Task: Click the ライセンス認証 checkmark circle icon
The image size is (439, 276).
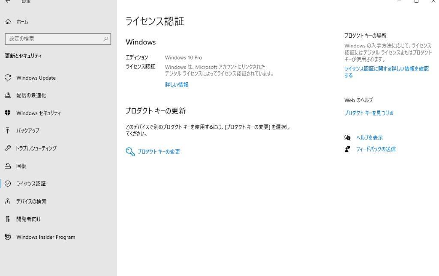Action: tap(8, 184)
